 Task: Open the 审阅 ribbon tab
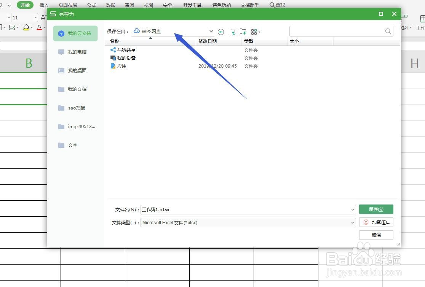[x=129, y=5]
